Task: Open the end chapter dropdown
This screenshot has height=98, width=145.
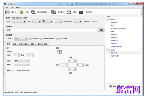Action: 78,21
